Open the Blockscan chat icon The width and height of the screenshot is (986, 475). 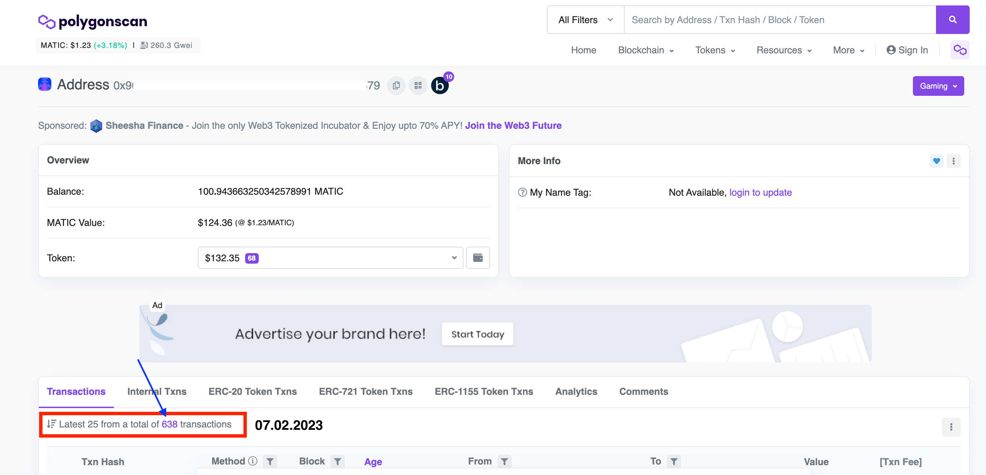pyautogui.click(x=440, y=85)
